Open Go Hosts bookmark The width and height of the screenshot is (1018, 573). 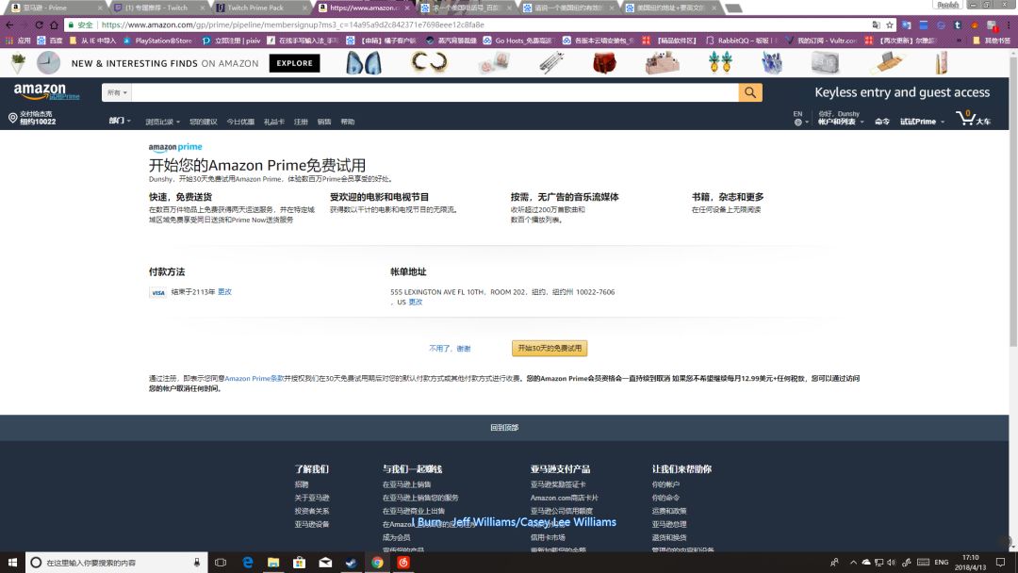517,41
